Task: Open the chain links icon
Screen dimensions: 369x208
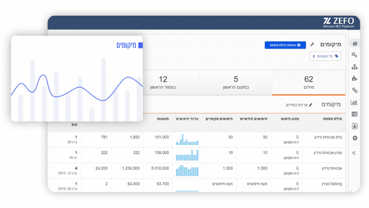Action: [x=355, y=90]
